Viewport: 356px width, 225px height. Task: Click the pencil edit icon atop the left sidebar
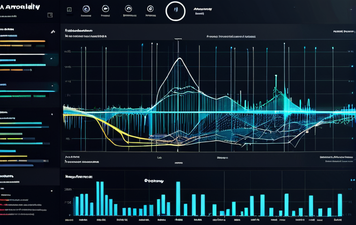coord(53,31)
